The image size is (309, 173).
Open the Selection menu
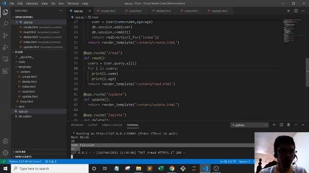pos(32,3)
